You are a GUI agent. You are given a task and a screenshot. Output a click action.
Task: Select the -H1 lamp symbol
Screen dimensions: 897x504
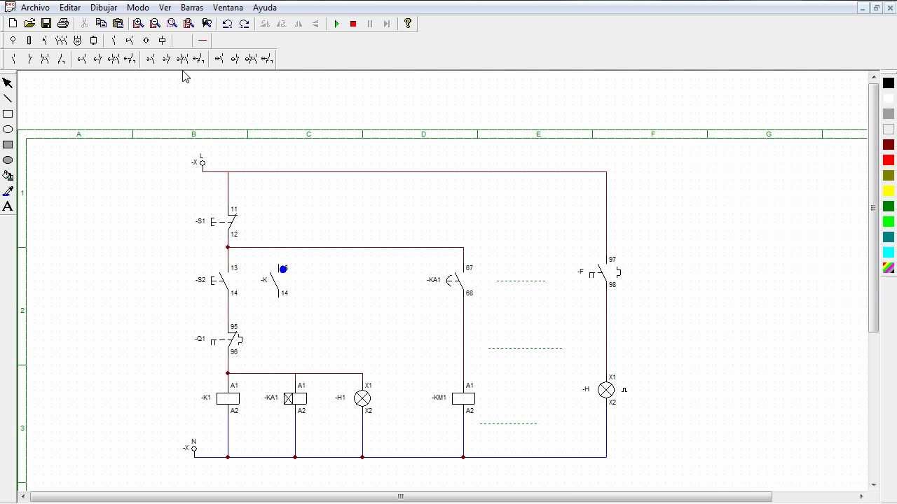coord(362,398)
